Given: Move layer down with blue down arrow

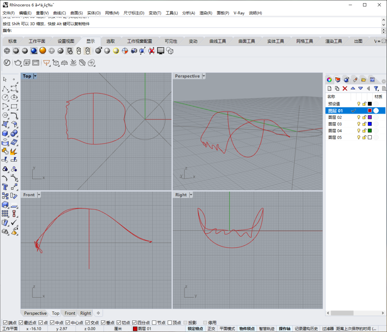Looking at the screenshot, I should pyautogui.click(x=360, y=88).
